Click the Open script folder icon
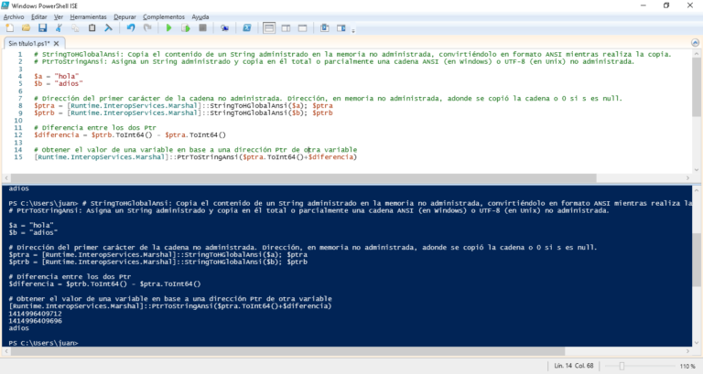The width and height of the screenshot is (703, 374). pyautogui.click(x=26, y=27)
